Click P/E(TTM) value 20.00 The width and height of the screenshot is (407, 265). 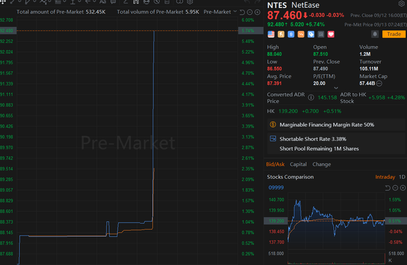[x=319, y=83]
